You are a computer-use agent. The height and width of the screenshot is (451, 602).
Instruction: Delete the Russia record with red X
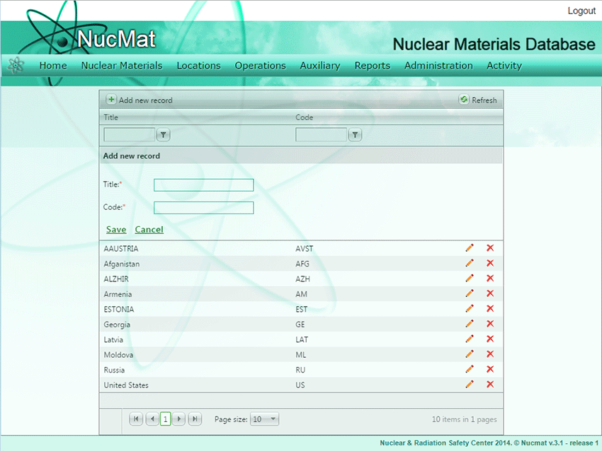(490, 370)
